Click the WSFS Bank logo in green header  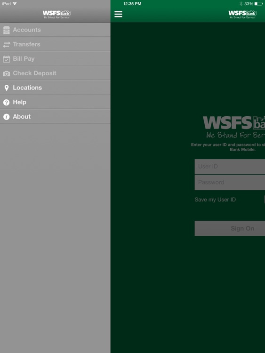click(x=242, y=14)
